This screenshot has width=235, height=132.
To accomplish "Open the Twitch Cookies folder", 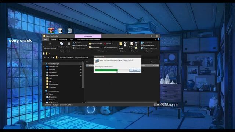I will click(52, 84).
